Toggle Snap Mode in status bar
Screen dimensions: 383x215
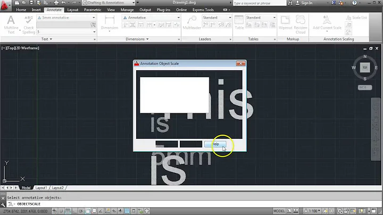[61, 211]
